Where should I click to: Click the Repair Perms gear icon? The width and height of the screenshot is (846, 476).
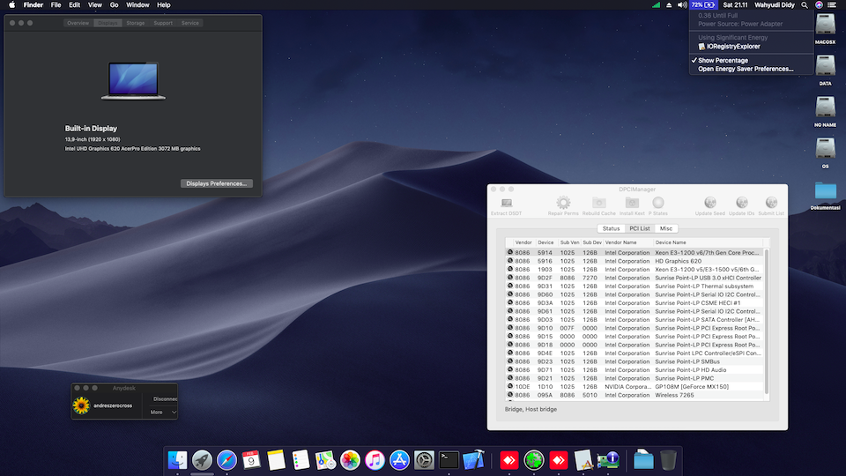tap(563, 203)
